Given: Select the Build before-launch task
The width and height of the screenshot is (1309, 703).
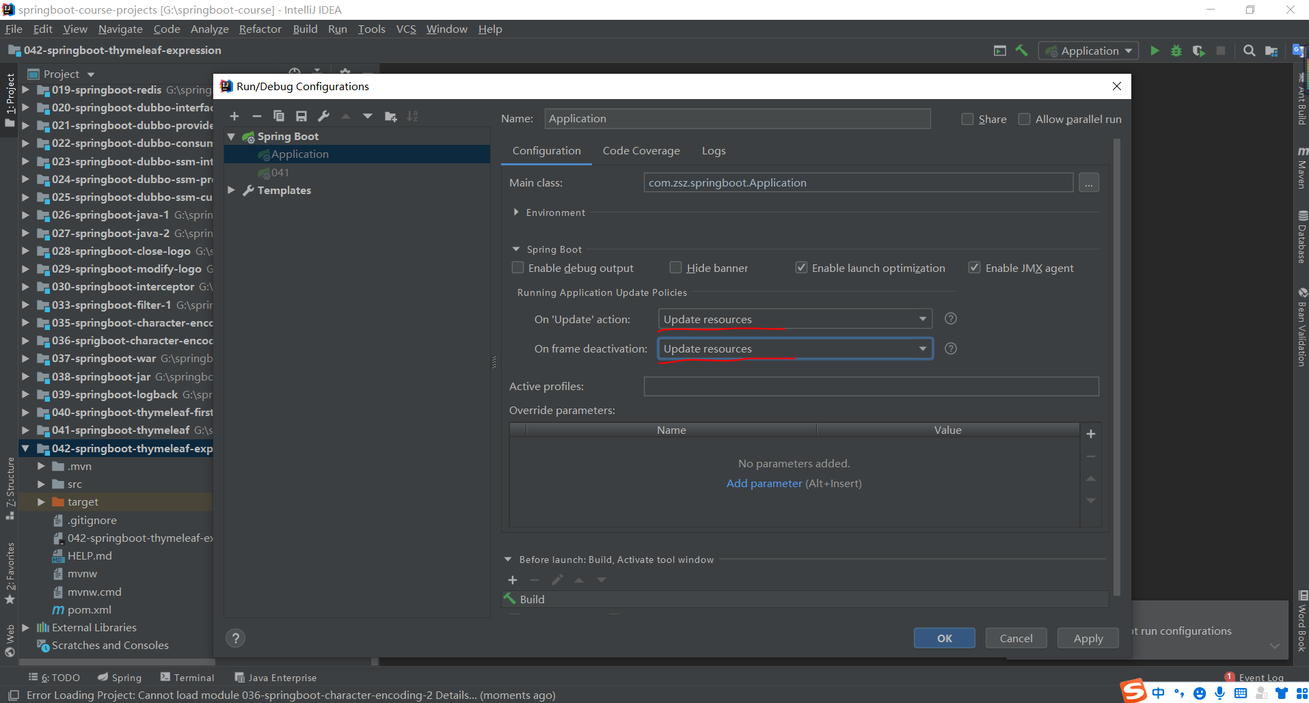Looking at the screenshot, I should 805,599.
